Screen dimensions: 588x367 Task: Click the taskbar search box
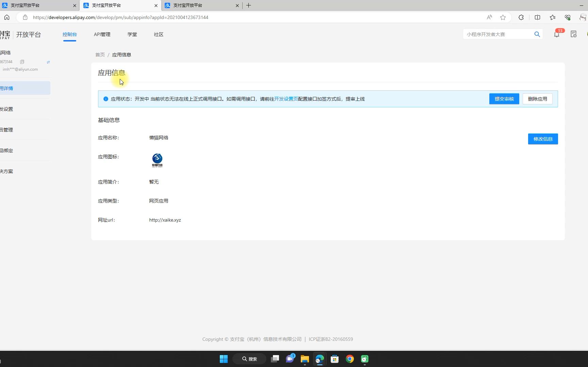click(249, 359)
